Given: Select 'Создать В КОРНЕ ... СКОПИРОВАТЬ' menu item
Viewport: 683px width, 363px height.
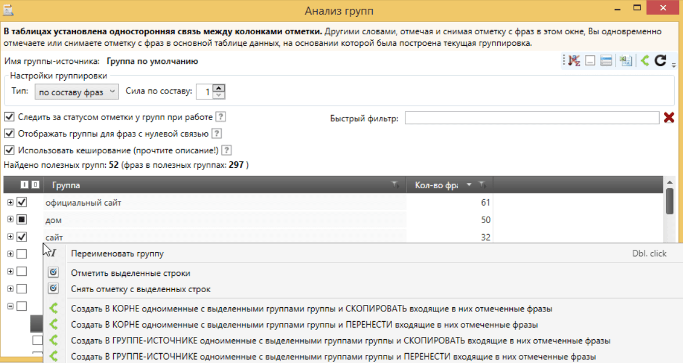Looking at the screenshot, I should pos(364,309).
